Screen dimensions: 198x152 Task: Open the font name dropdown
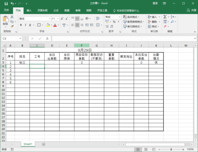point(49,19)
